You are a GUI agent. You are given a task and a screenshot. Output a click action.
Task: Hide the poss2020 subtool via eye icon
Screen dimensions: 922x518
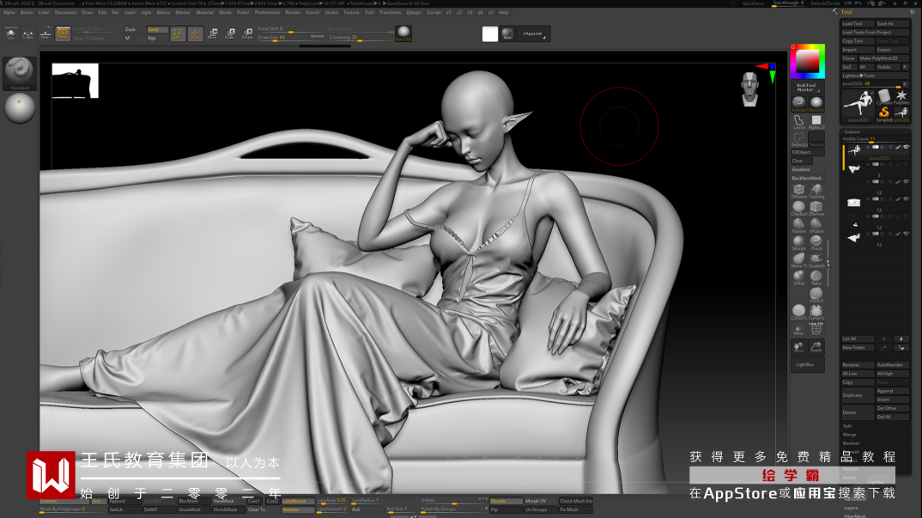click(x=907, y=147)
